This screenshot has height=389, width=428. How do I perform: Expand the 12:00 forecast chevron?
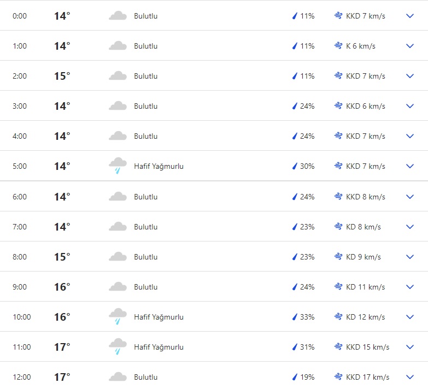(410, 377)
